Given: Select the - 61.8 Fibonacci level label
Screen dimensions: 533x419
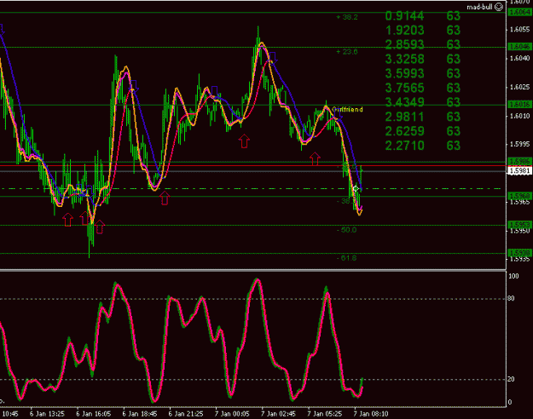Looking at the screenshot, I should tap(347, 258).
